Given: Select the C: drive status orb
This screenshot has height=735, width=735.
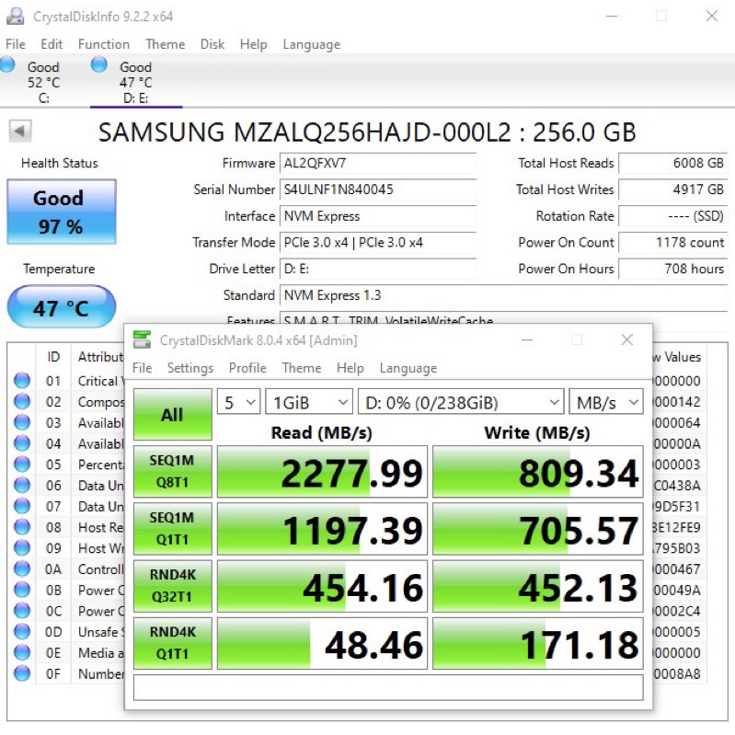Looking at the screenshot, I should pos(7,64).
